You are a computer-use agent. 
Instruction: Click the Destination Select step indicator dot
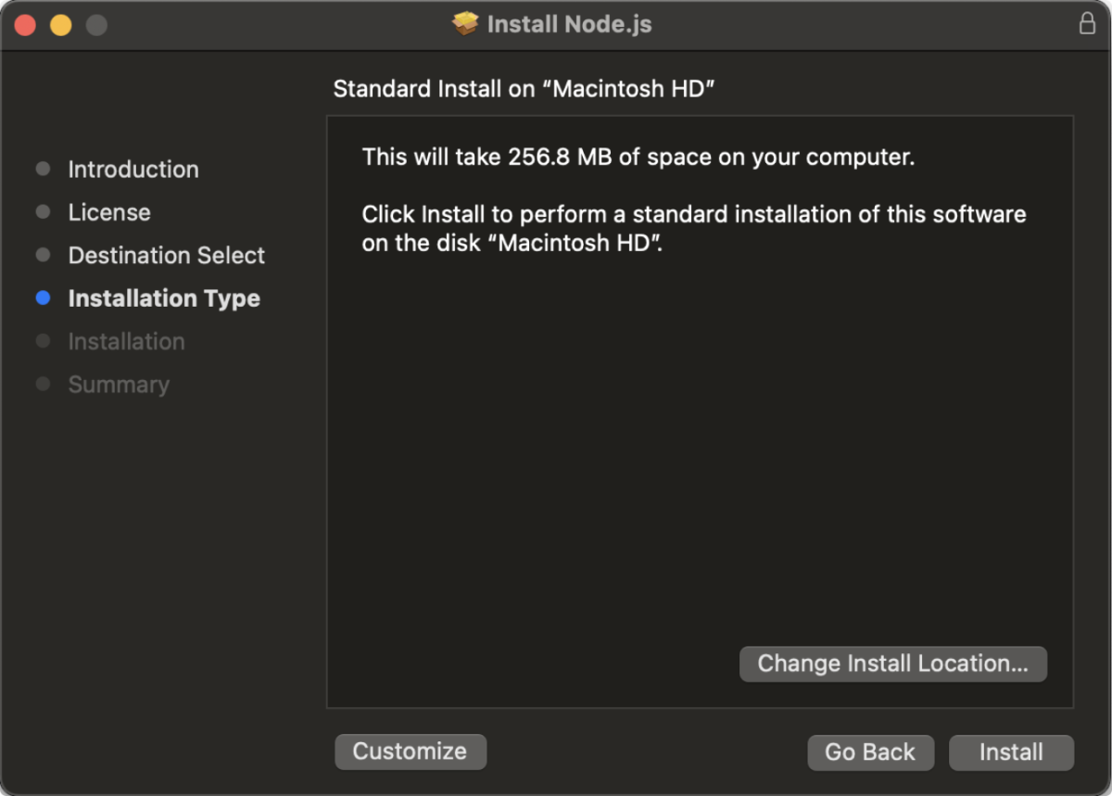pyautogui.click(x=43, y=255)
